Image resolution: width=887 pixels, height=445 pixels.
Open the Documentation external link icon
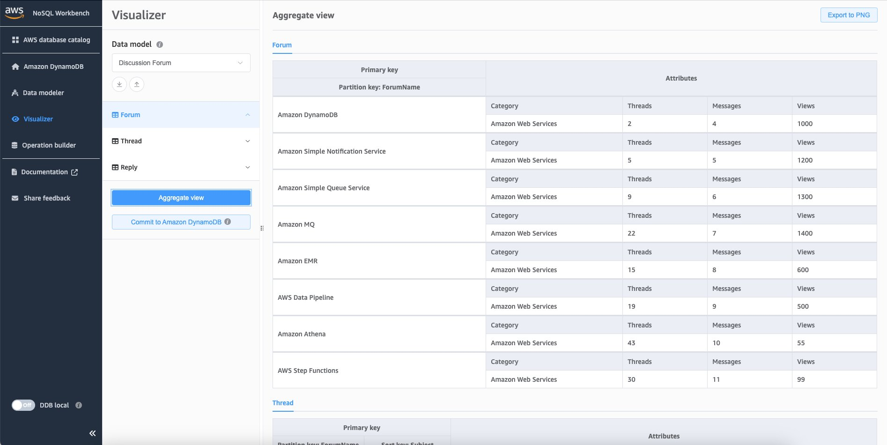point(74,172)
